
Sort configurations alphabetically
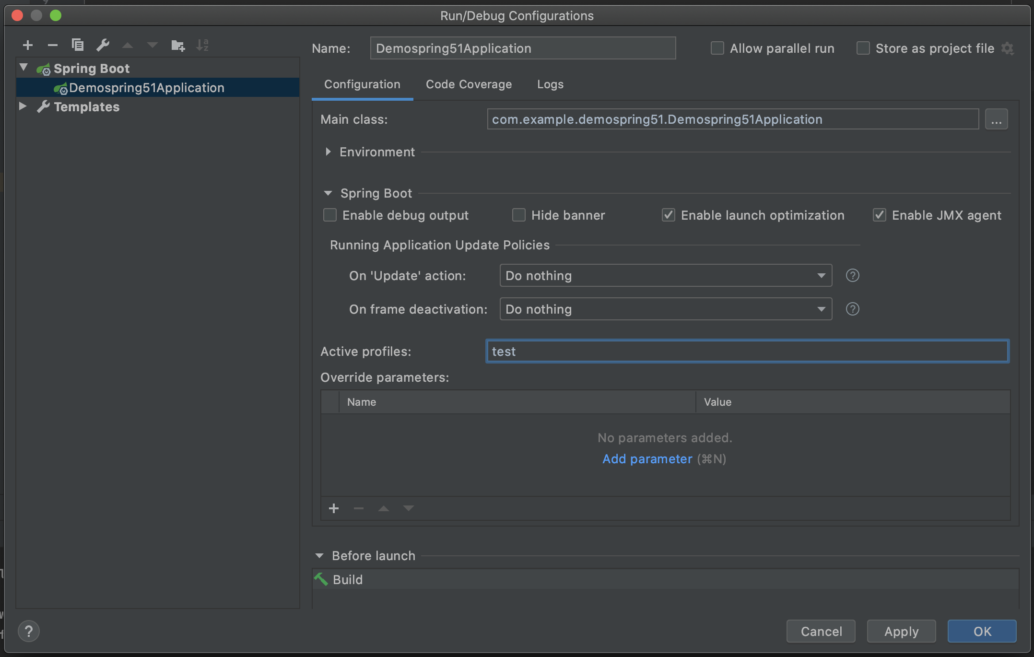pos(203,45)
